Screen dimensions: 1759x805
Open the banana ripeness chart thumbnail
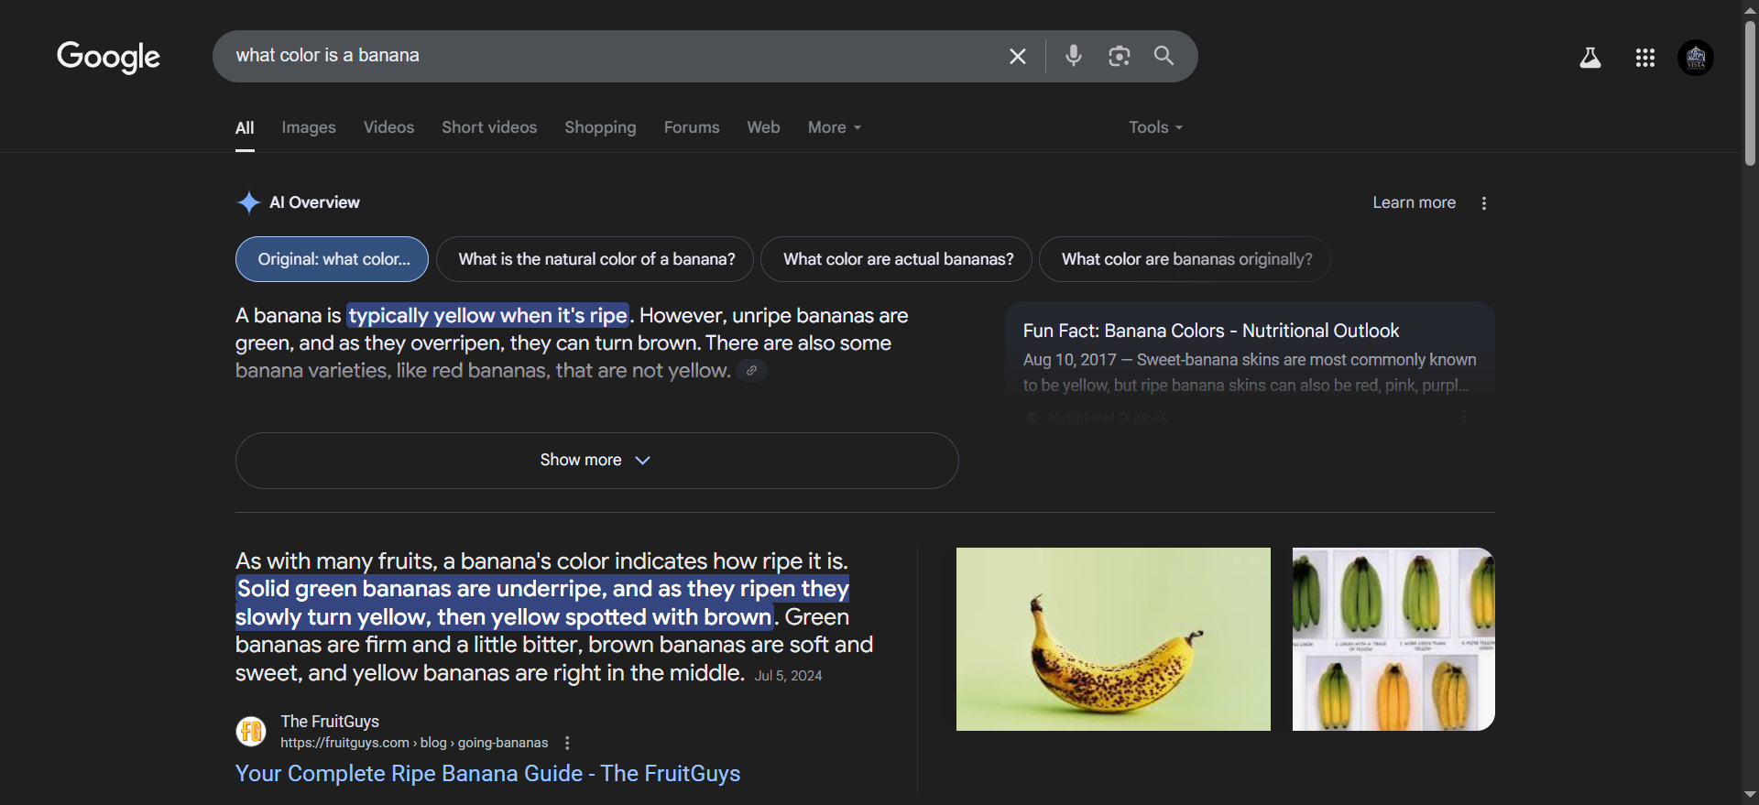pos(1393,639)
